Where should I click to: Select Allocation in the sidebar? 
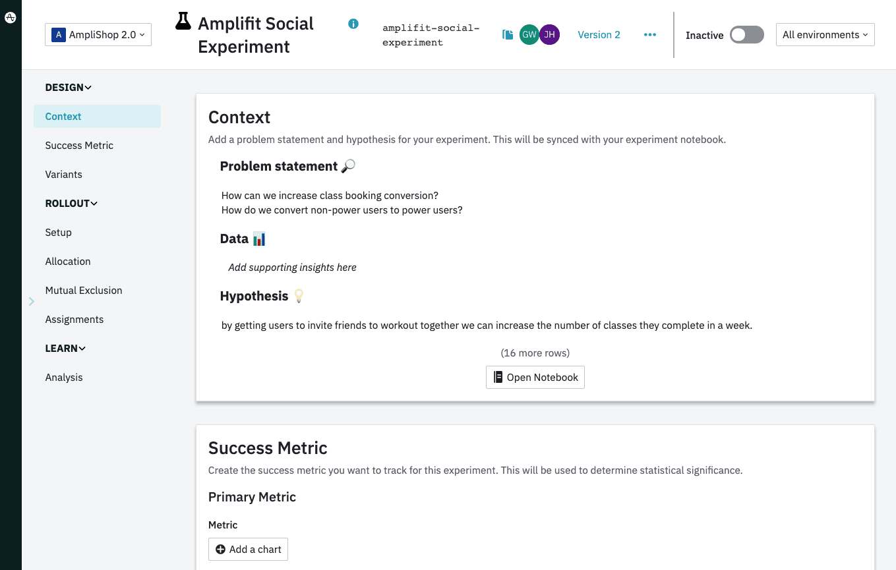coord(68,261)
